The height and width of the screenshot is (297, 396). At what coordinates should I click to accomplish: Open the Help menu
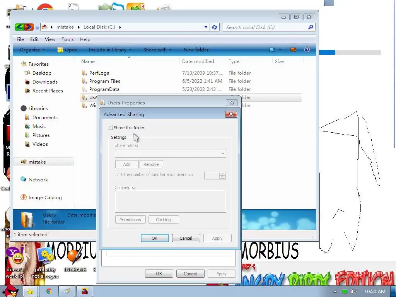[x=85, y=39]
